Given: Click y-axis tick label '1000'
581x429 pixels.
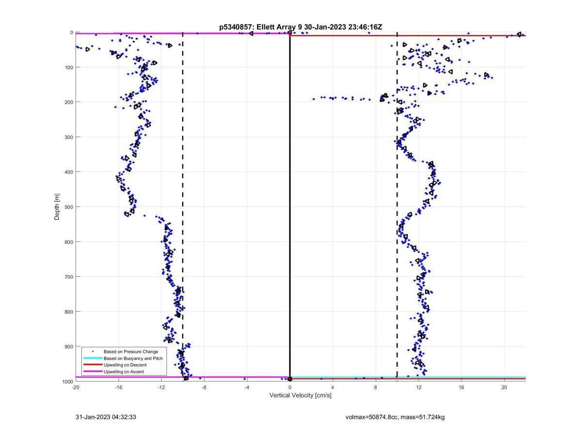Looking at the screenshot, I should tap(67, 381).
